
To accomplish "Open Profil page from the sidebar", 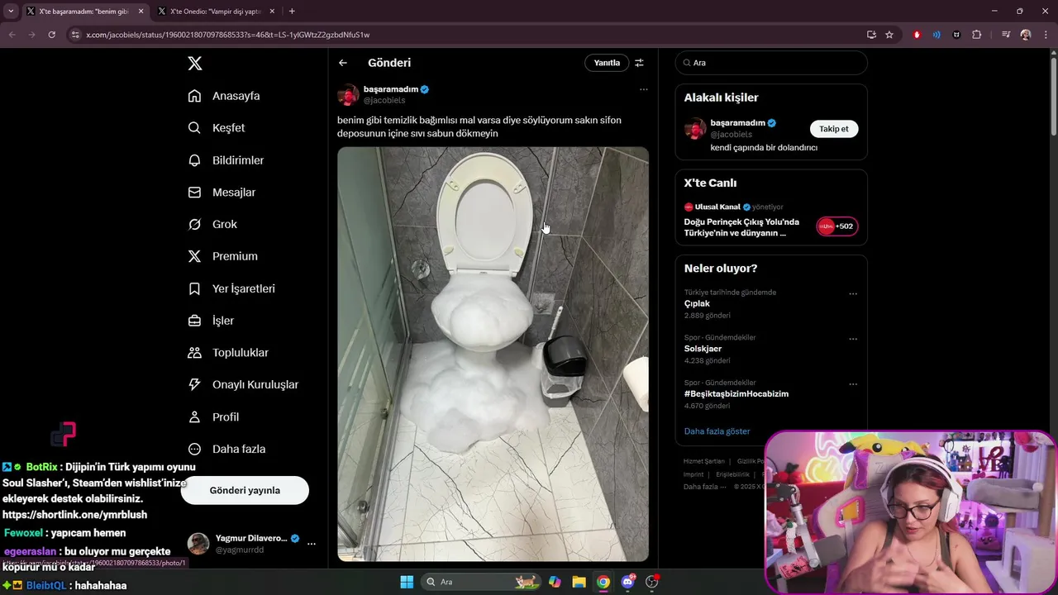I will tap(213, 417).
